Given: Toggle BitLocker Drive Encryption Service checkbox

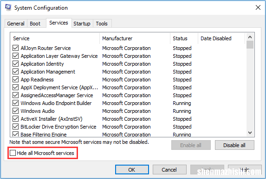Looking at the screenshot, I should tap(16, 127).
